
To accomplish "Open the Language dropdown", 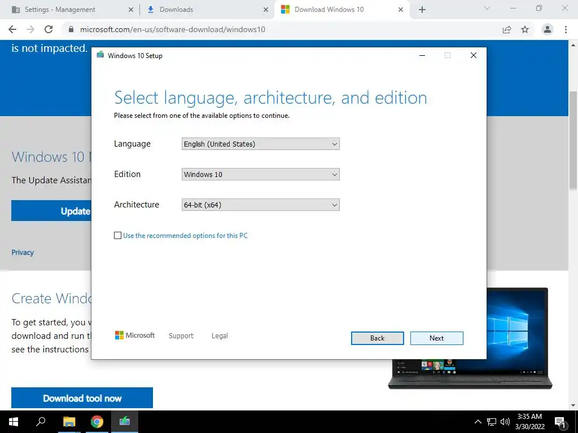I will pyautogui.click(x=261, y=144).
